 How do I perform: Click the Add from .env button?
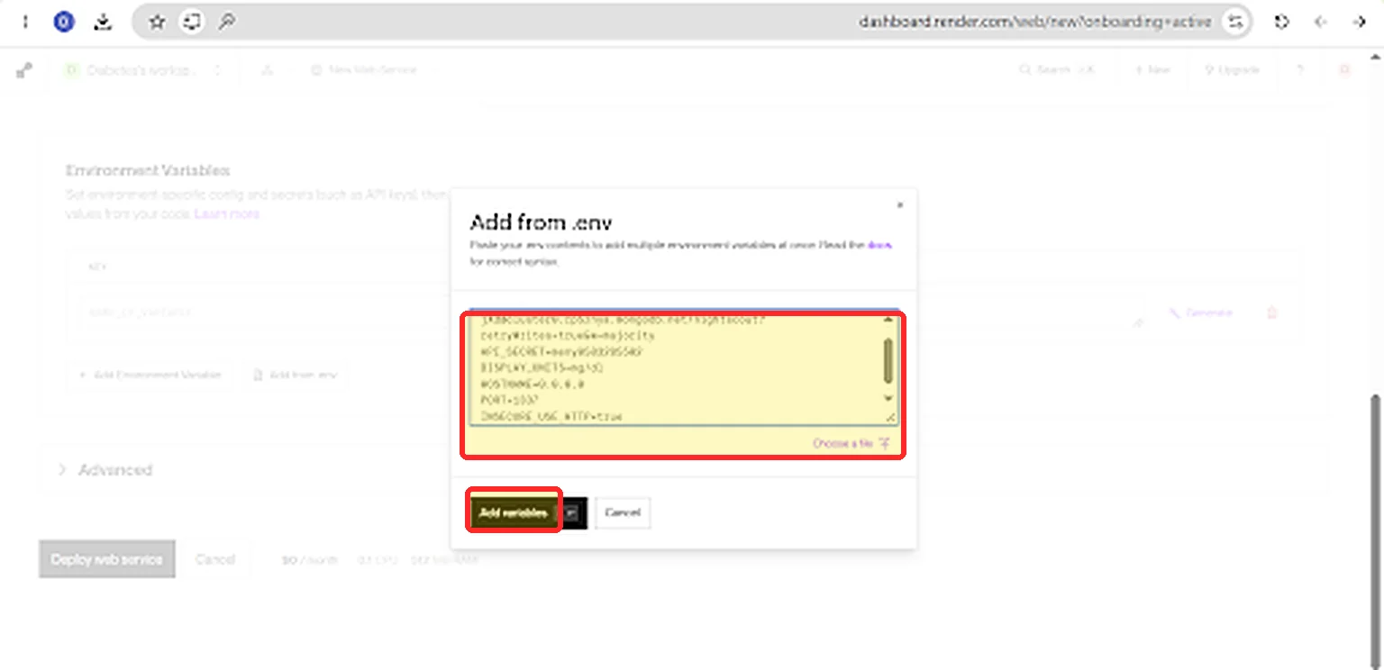click(295, 376)
